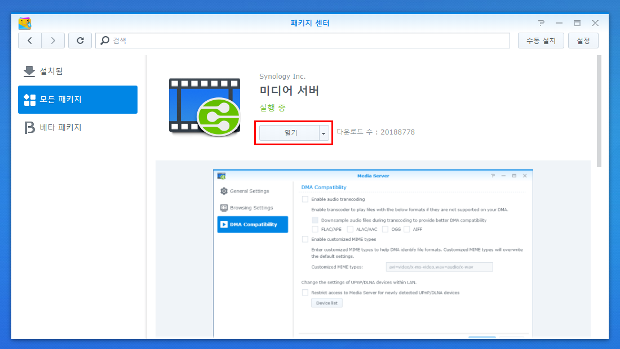The height and width of the screenshot is (349, 620).
Task: Go forward with the right arrow button
Action: point(53,41)
